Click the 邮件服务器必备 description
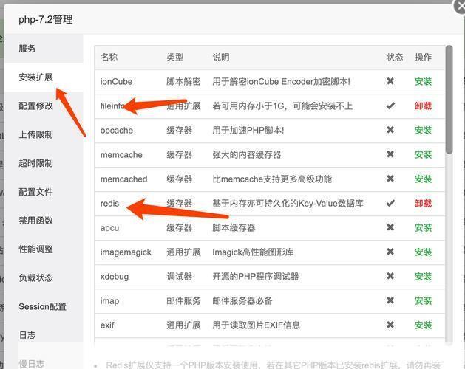This screenshot has width=465, height=369. click(x=242, y=301)
